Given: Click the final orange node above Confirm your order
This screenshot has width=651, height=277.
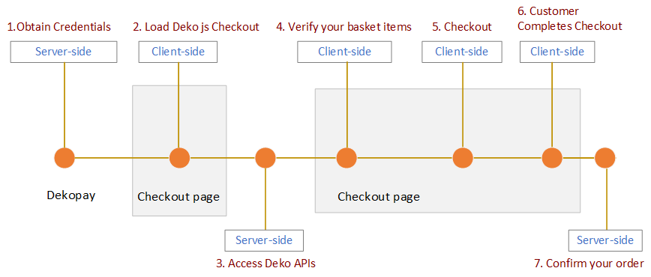Looking at the screenshot, I should 605,158.
